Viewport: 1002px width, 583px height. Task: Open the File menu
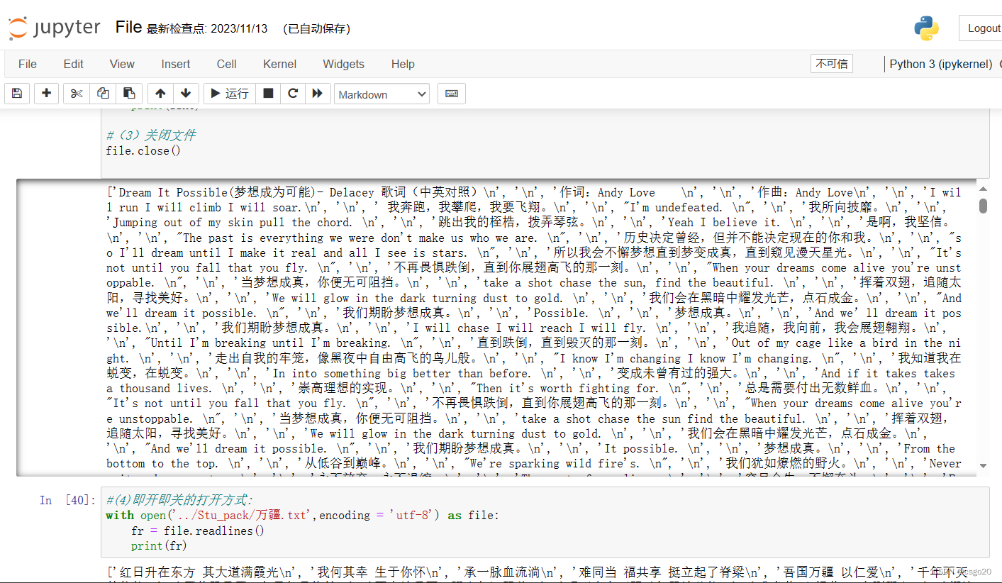coord(28,64)
